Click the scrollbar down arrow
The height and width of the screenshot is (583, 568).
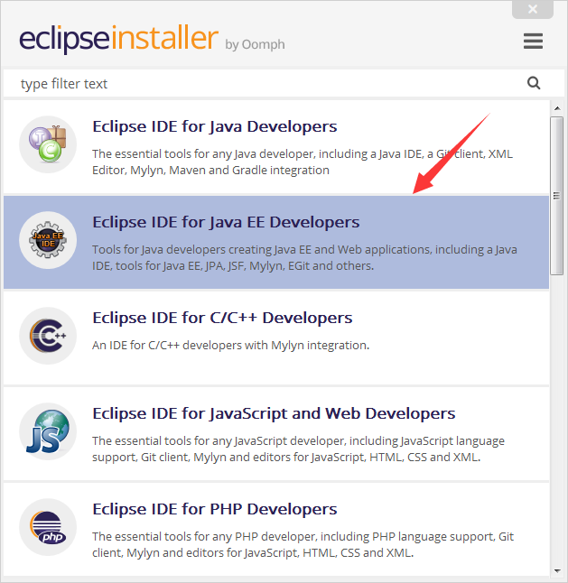click(x=557, y=570)
